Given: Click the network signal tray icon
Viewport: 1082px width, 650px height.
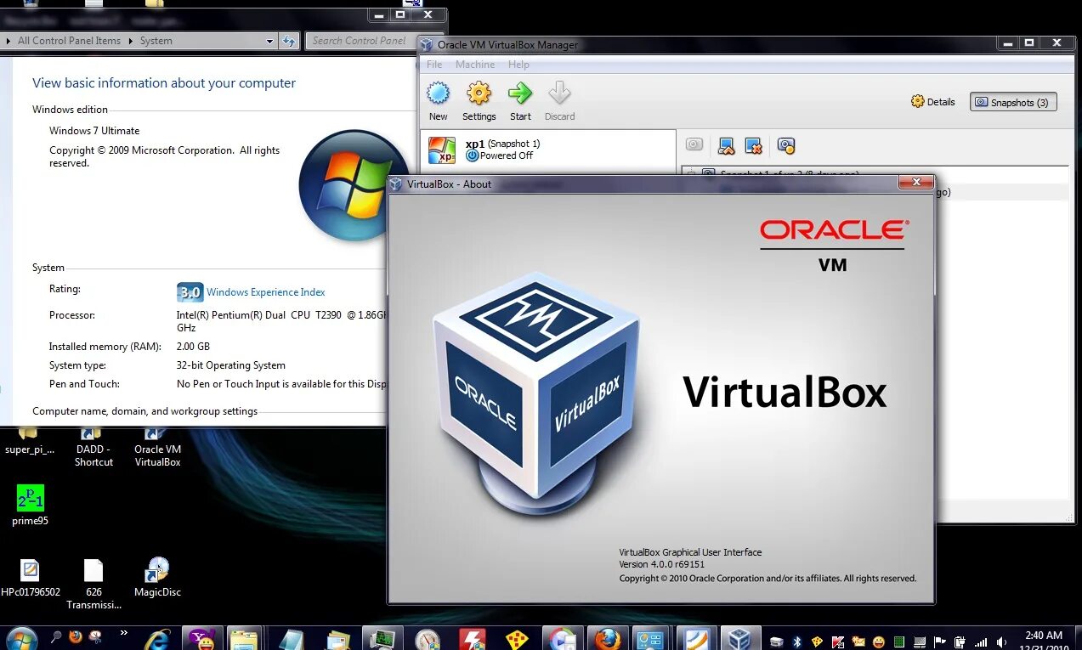Looking at the screenshot, I should tap(980, 642).
